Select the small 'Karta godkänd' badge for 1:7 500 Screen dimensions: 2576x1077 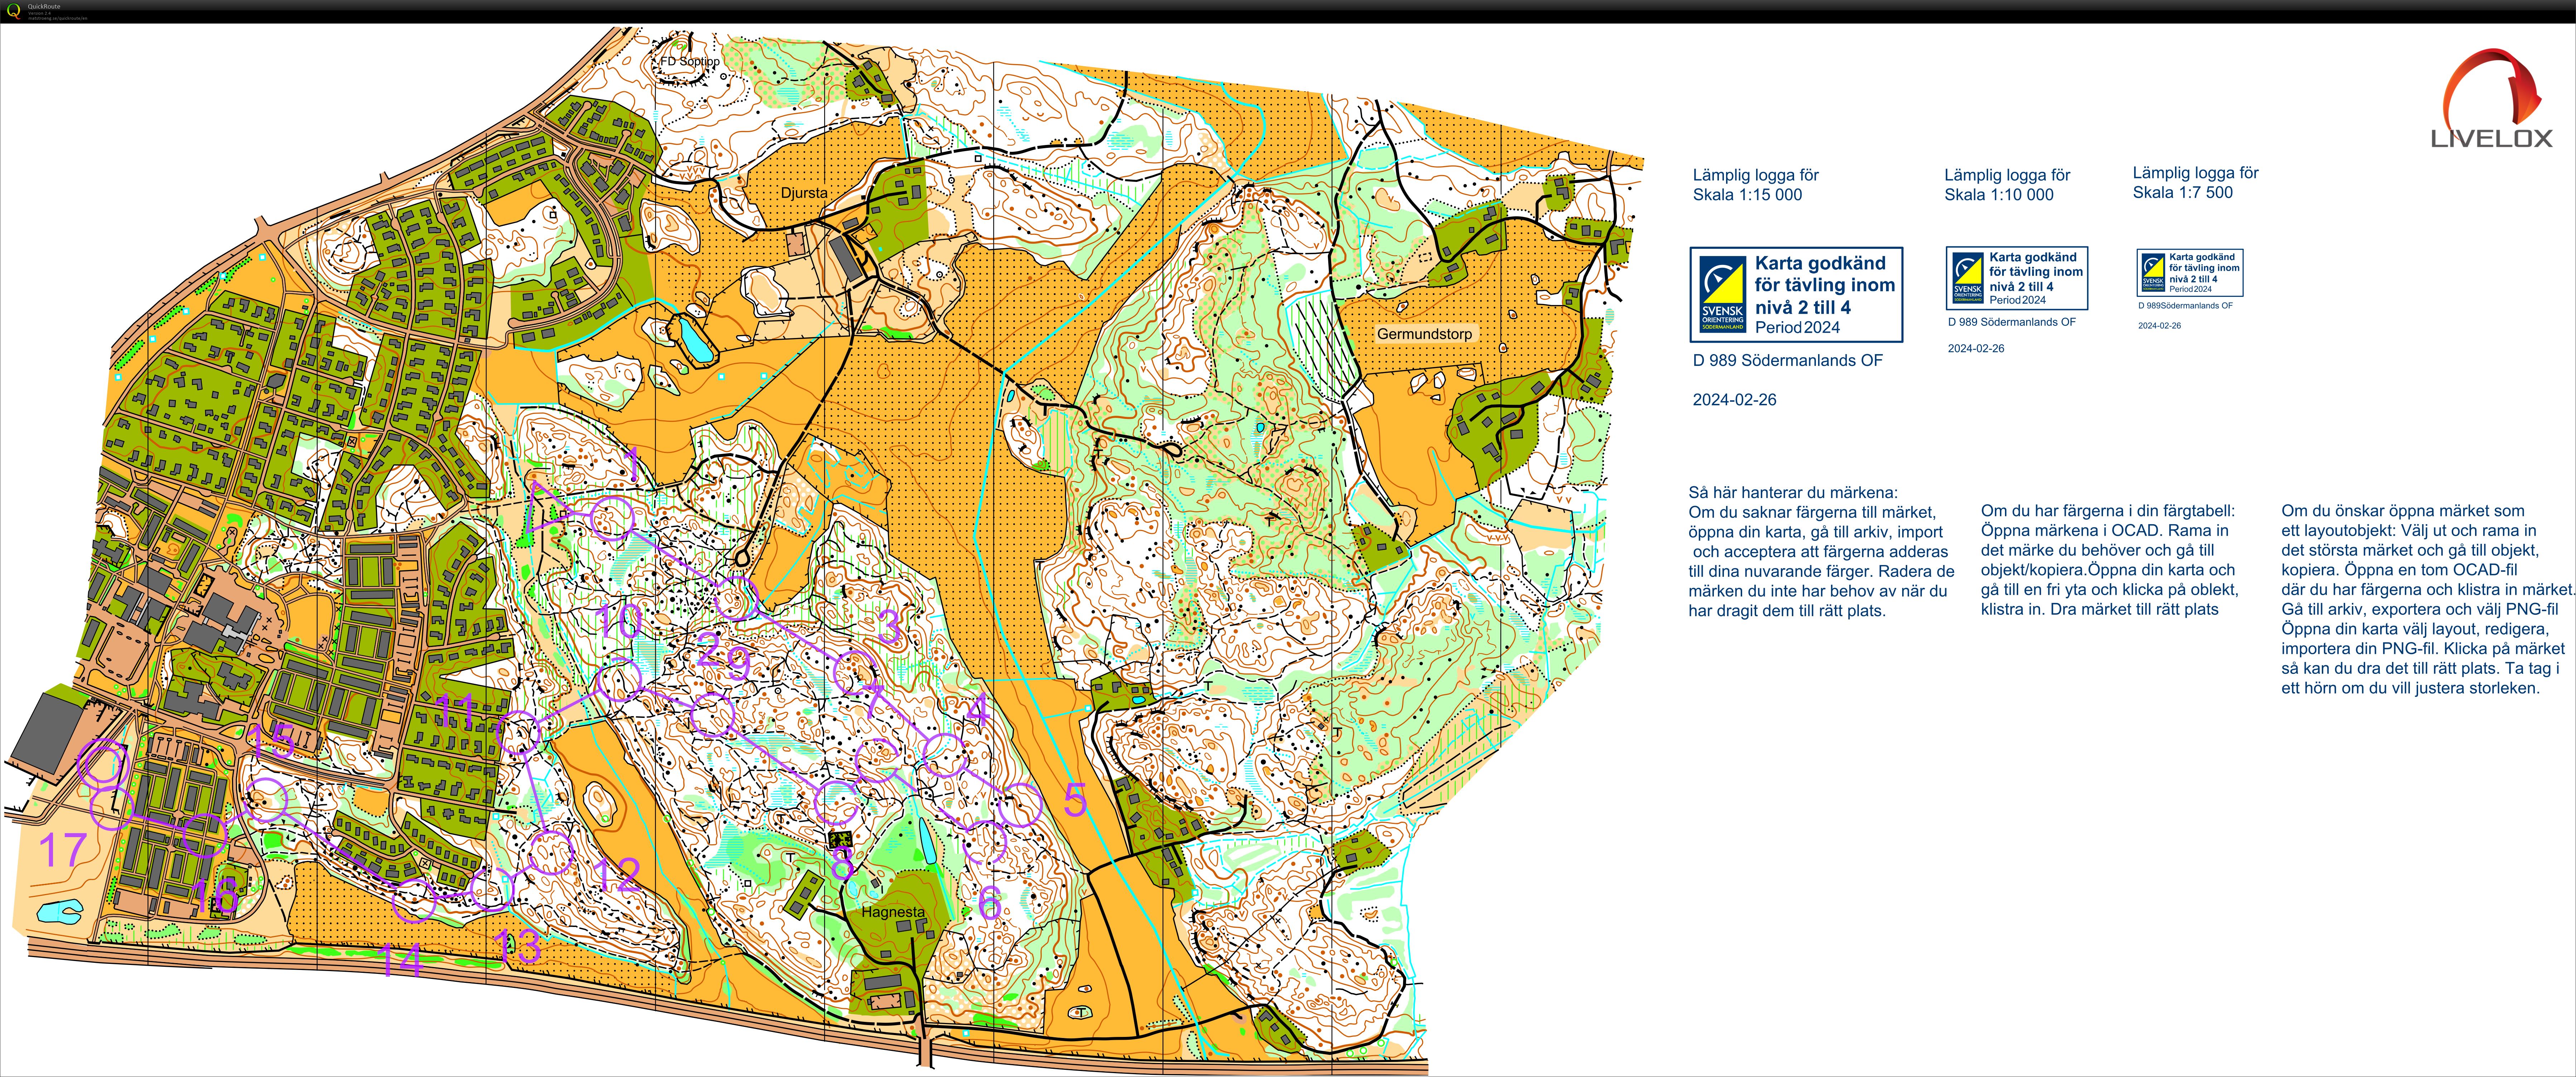pos(2190,273)
